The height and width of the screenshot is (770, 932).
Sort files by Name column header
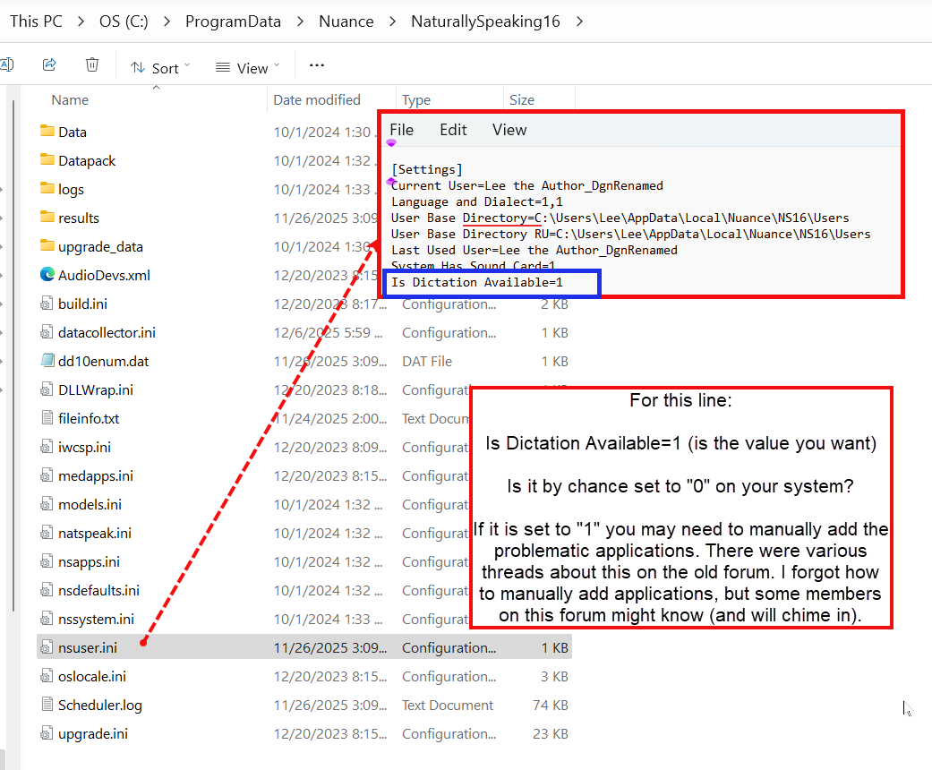point(70,100)
